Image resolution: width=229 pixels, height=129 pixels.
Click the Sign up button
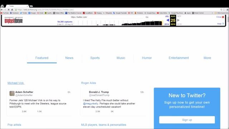coord(187,120)
